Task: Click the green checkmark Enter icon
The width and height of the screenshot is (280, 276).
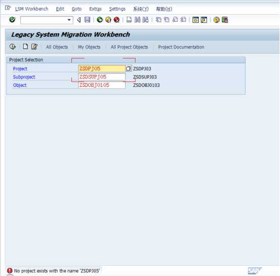Action: (x=12, y=20)
